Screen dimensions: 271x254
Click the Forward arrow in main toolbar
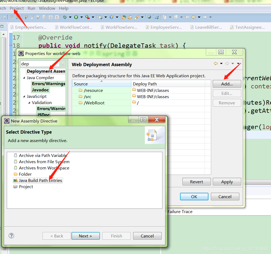pos(205,17)
